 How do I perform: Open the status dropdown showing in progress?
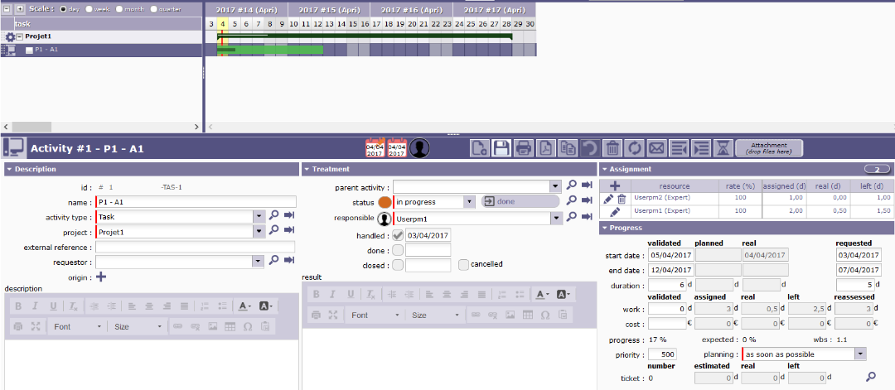[468, 201]
